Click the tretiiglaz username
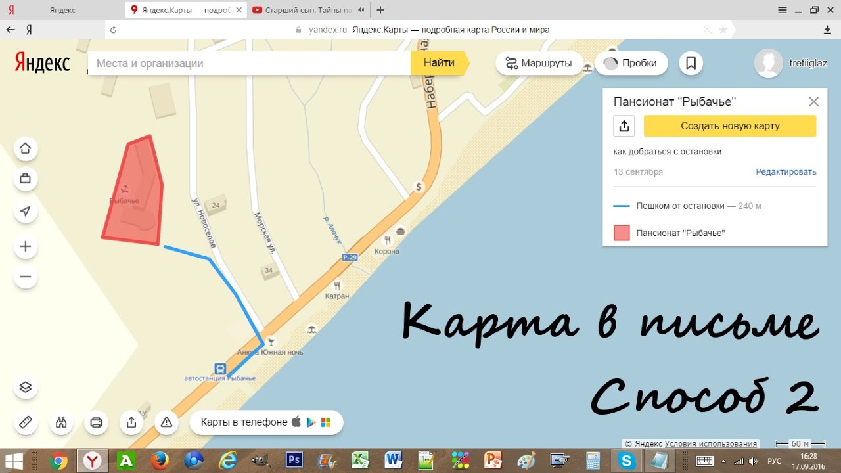 tap(808, 63)
